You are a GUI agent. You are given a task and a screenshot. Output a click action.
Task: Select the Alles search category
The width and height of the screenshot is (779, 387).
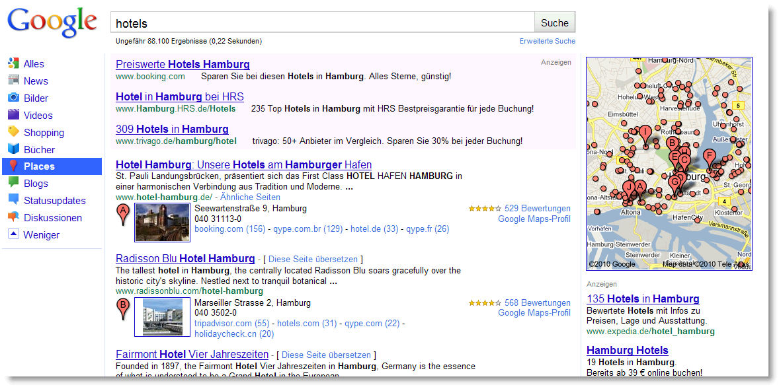point(34,64)
